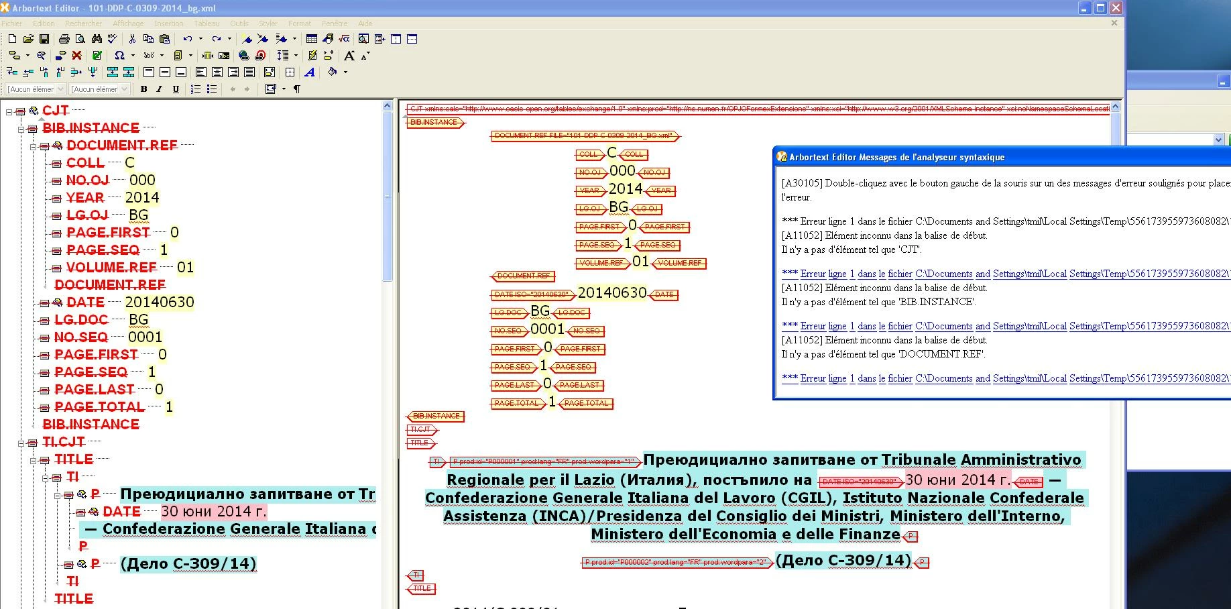This screenshot has width=1231, height=609.
Task: Click the DOCUMENT.REF FILE start tag in document
Action: click(x=585, y=136)
